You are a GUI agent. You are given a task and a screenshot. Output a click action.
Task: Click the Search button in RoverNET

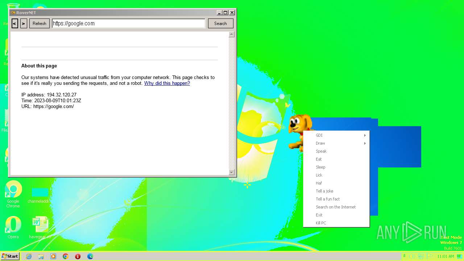(x=220, y=24)
